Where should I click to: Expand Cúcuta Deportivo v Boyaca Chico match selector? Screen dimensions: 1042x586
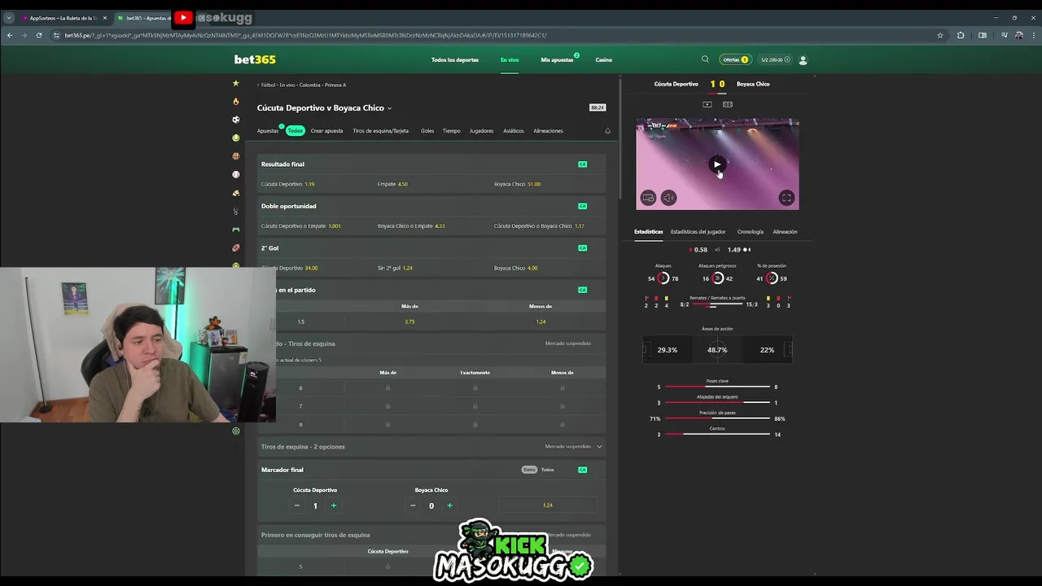324,108
